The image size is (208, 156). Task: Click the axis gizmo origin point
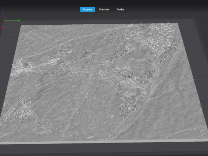(x=5, y=20)
